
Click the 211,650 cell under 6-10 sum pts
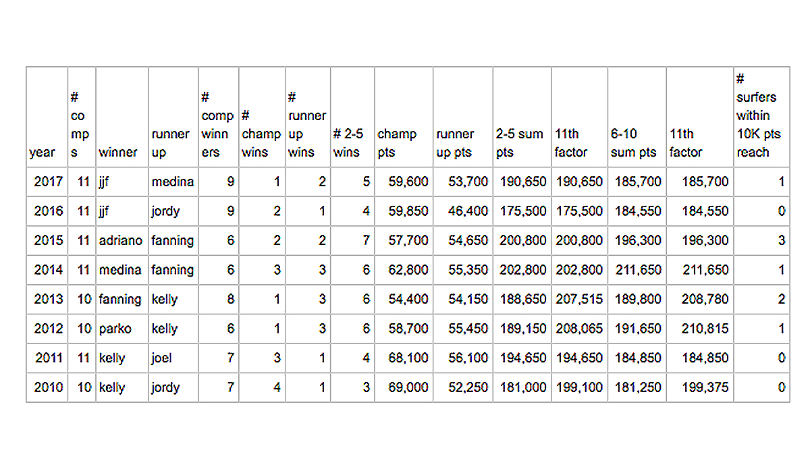coord(637,270)
